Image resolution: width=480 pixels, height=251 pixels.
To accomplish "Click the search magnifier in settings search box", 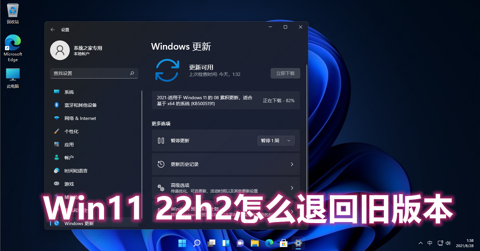I will (132, 73).
